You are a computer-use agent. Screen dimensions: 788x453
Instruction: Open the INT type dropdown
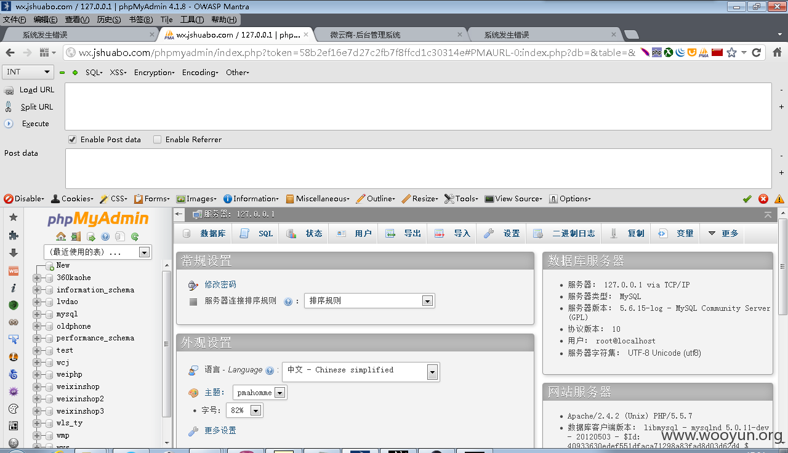point(28,72)
